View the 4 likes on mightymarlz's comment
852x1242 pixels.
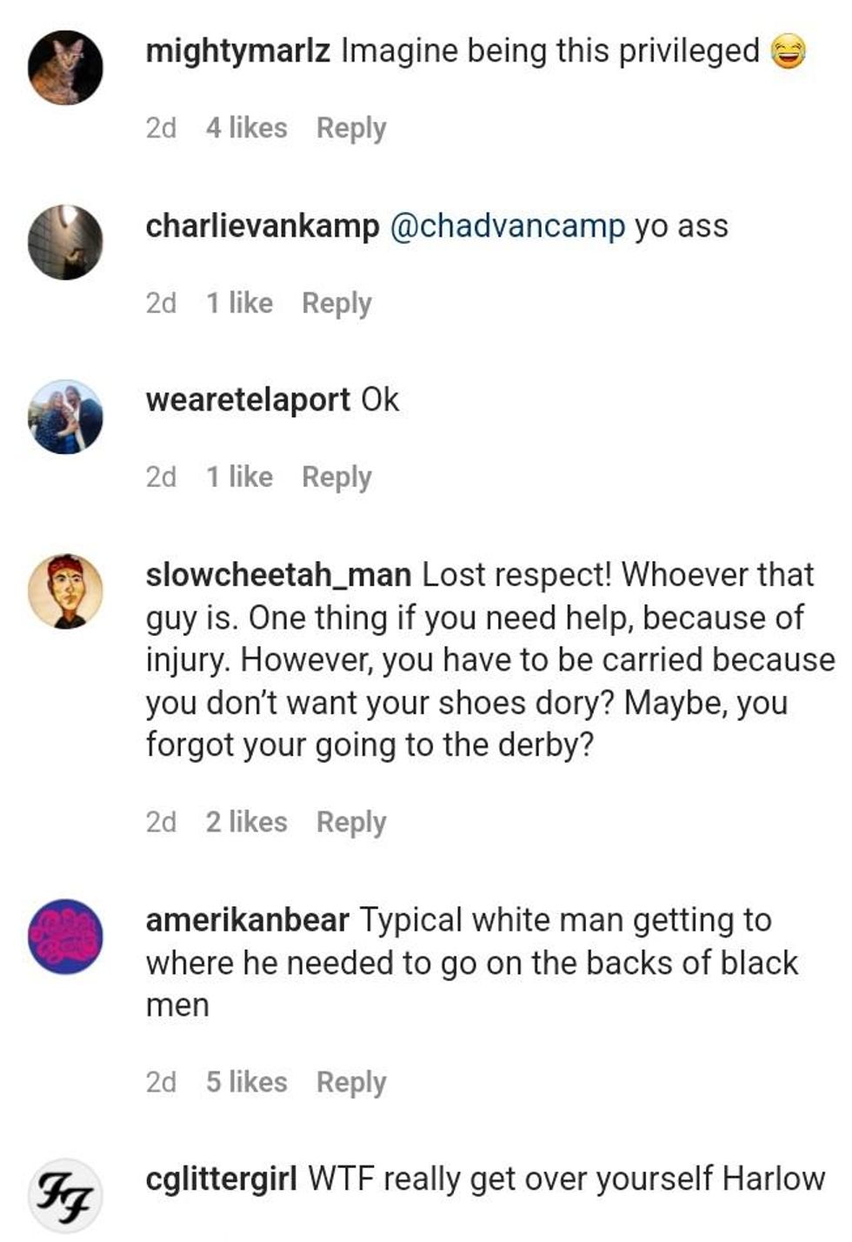click(246, 128)
